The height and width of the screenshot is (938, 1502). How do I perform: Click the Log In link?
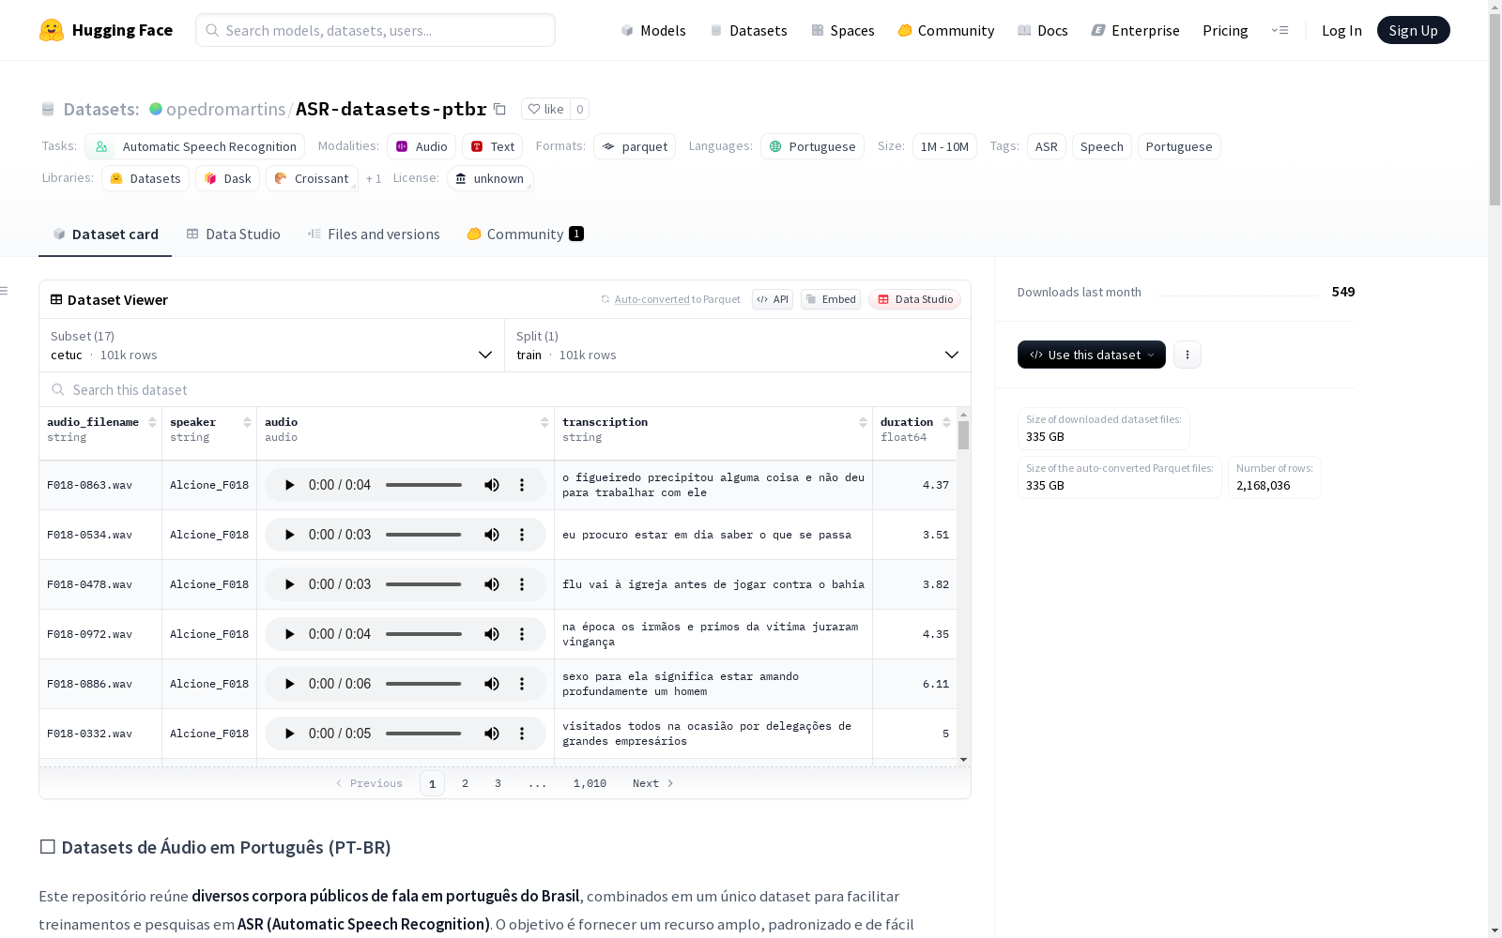1341,30
